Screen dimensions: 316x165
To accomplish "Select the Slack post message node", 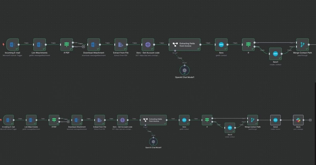I will click(298, 120).
